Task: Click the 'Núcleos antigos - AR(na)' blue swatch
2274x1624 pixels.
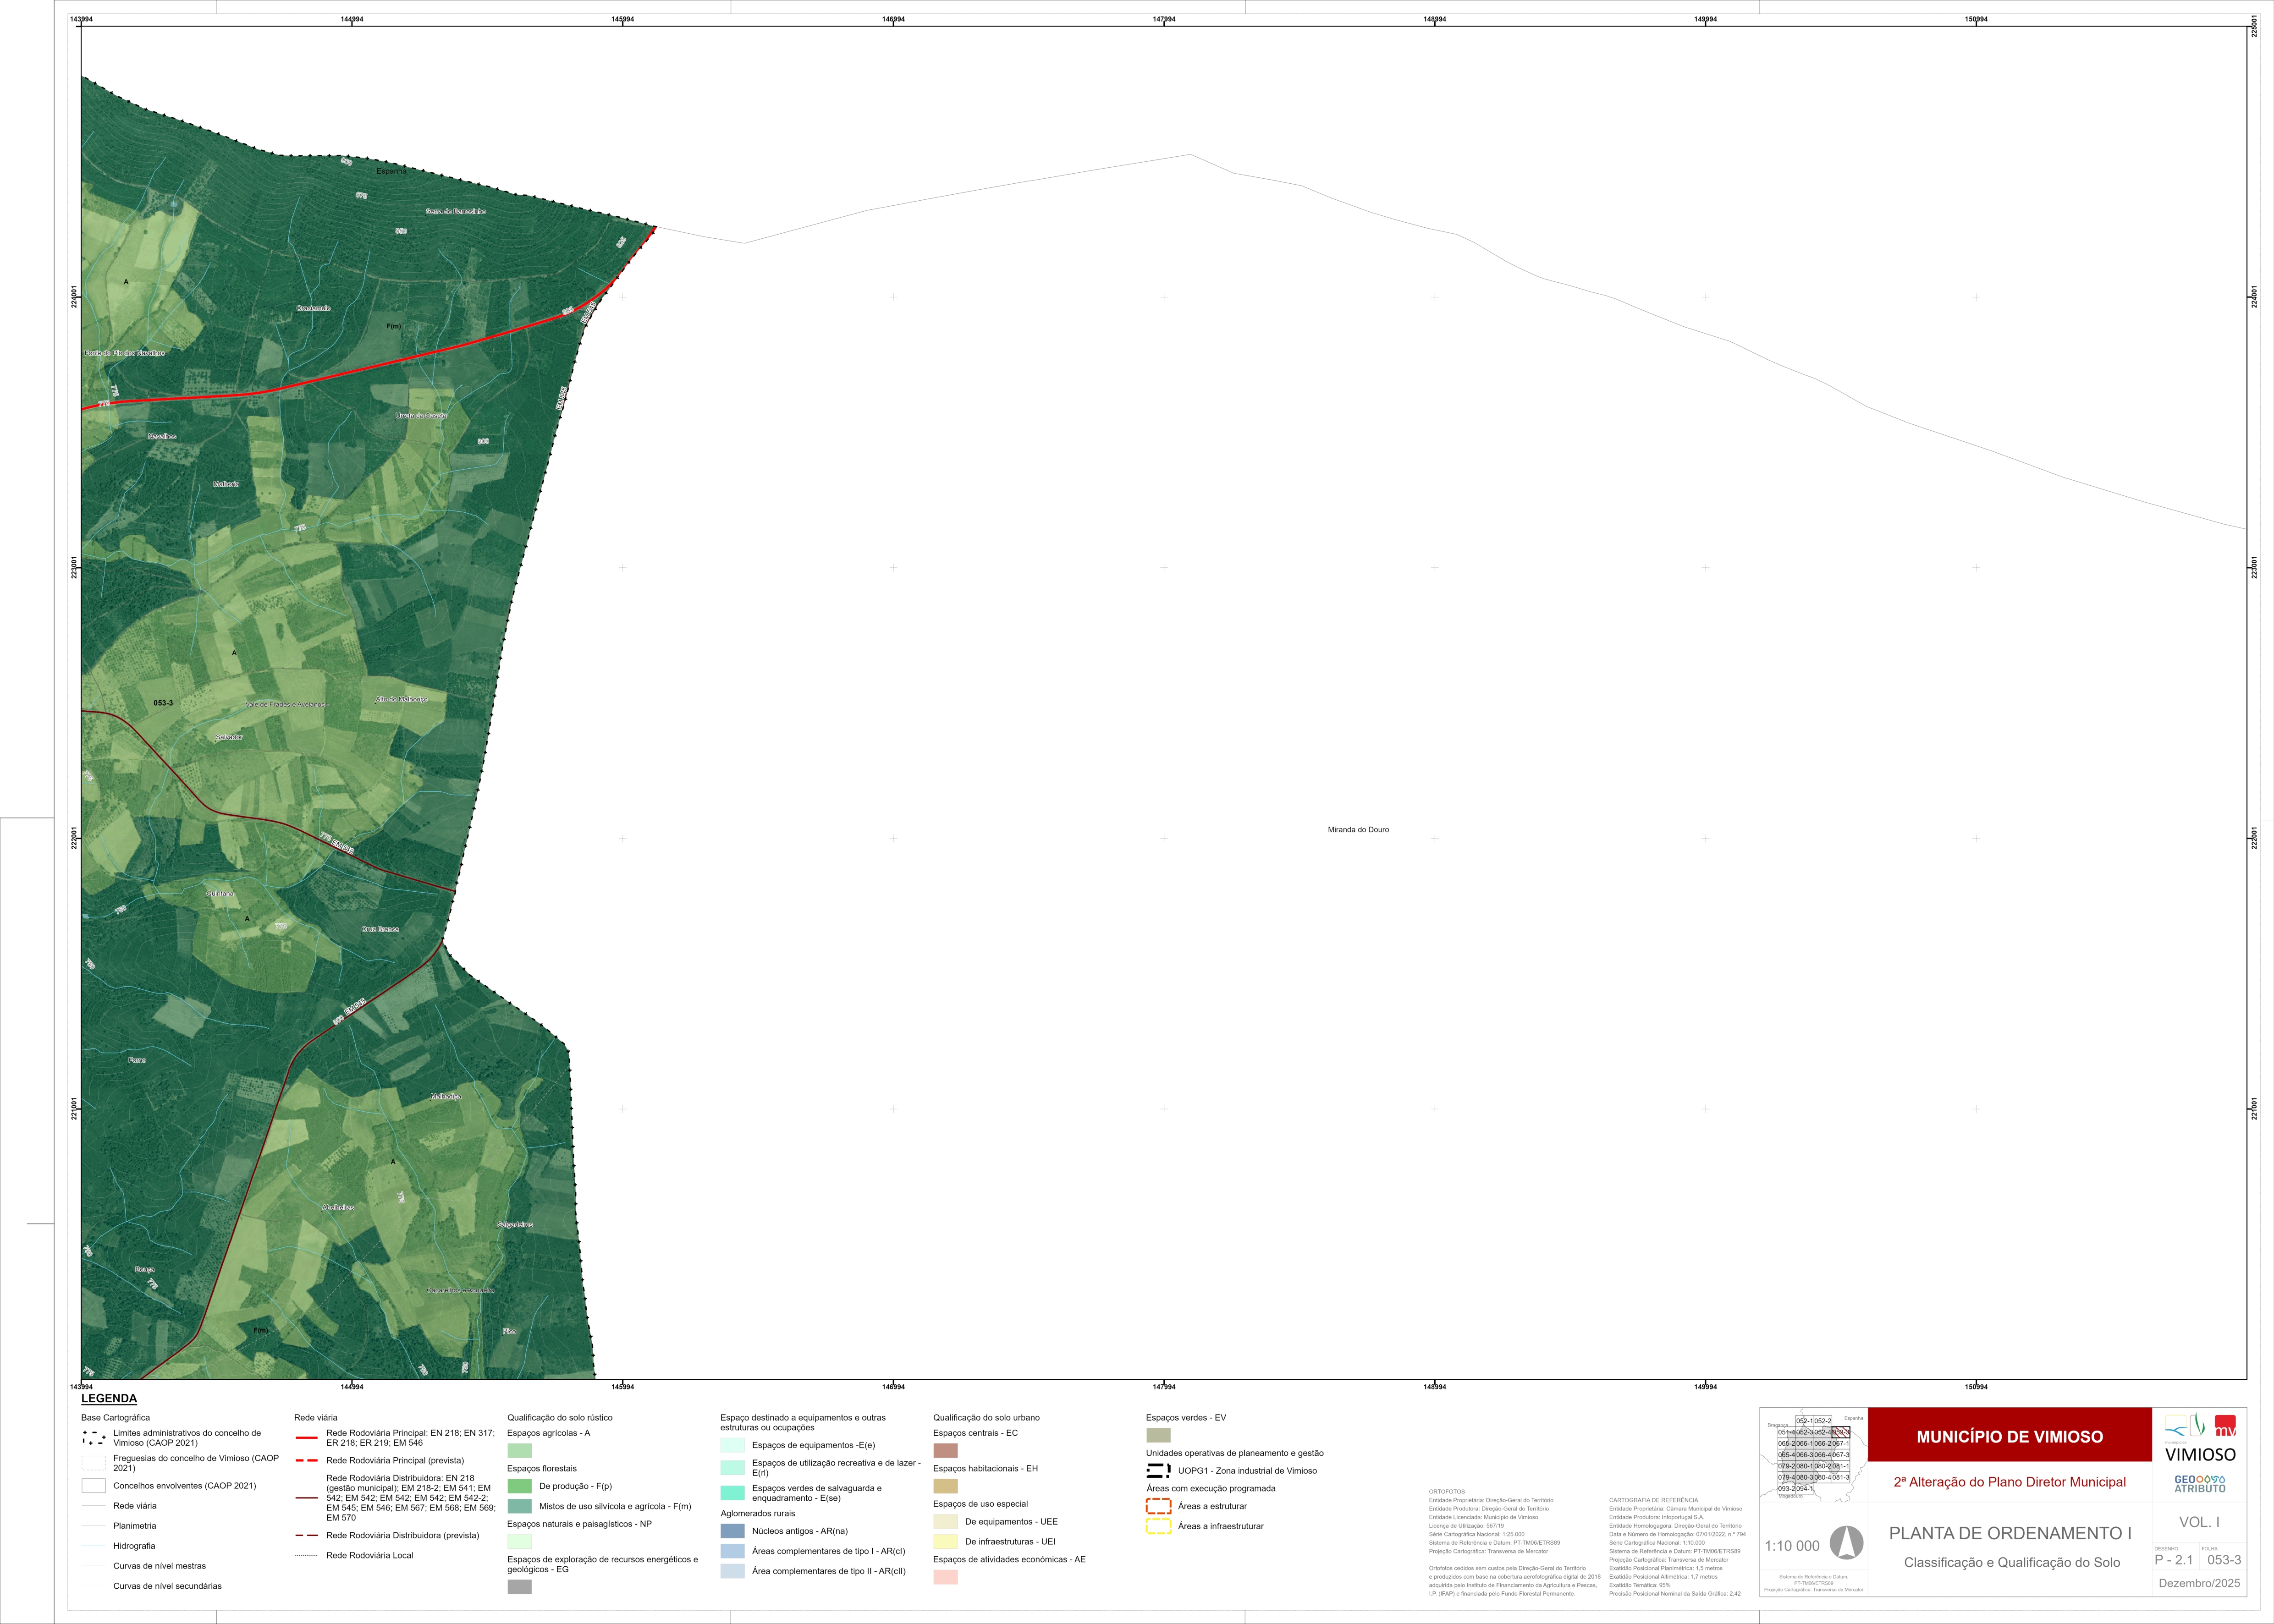Action: [732, 1531]
